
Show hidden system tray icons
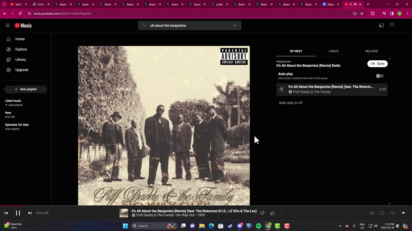(x=340, y=226)
